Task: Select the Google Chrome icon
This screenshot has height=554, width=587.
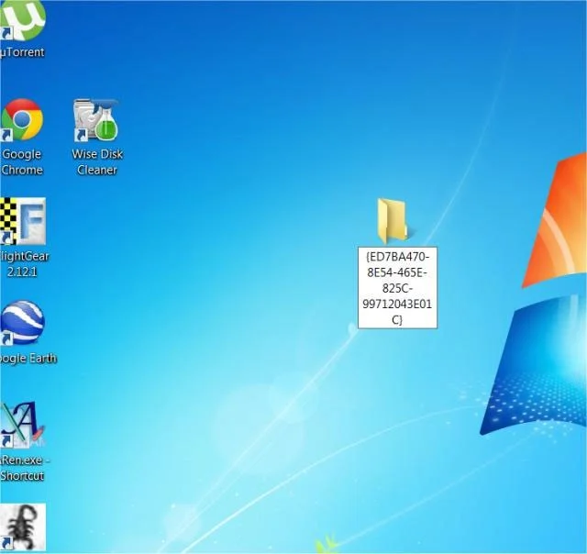Action: point(22,120)
